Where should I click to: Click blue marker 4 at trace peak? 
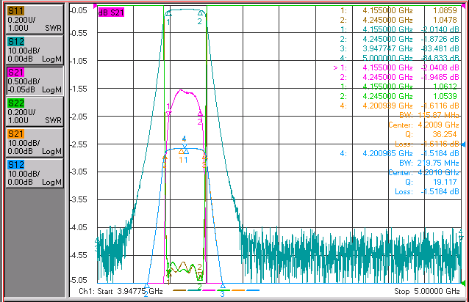pos(185,147)
